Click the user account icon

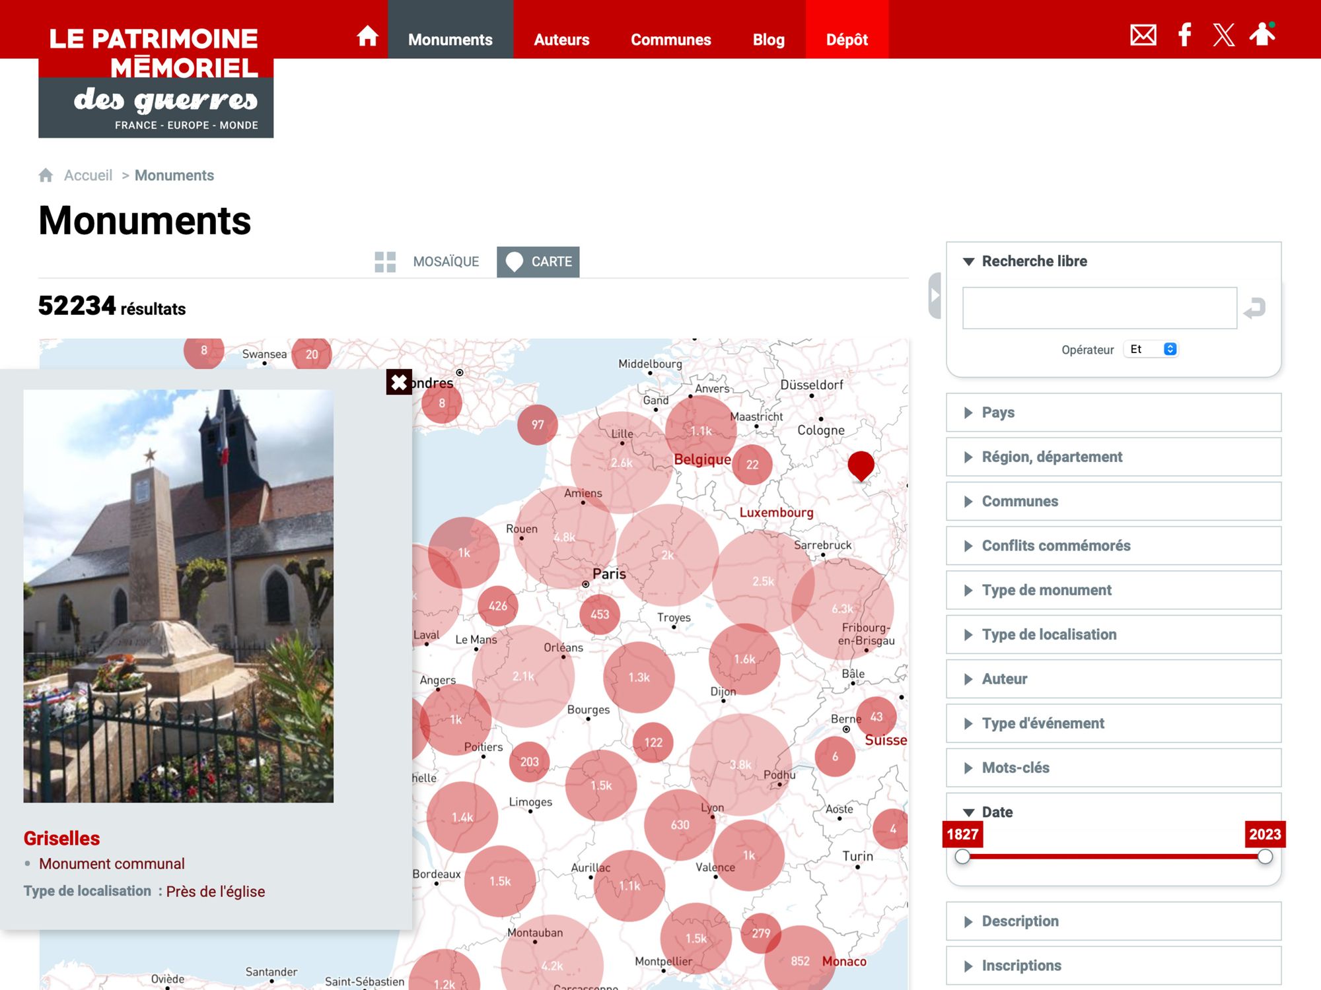pos(1262,34)
